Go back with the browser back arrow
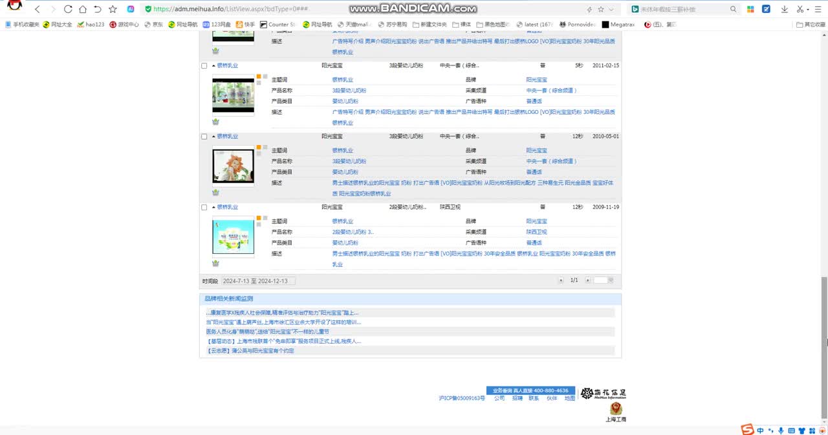 [x=38, y=9]
